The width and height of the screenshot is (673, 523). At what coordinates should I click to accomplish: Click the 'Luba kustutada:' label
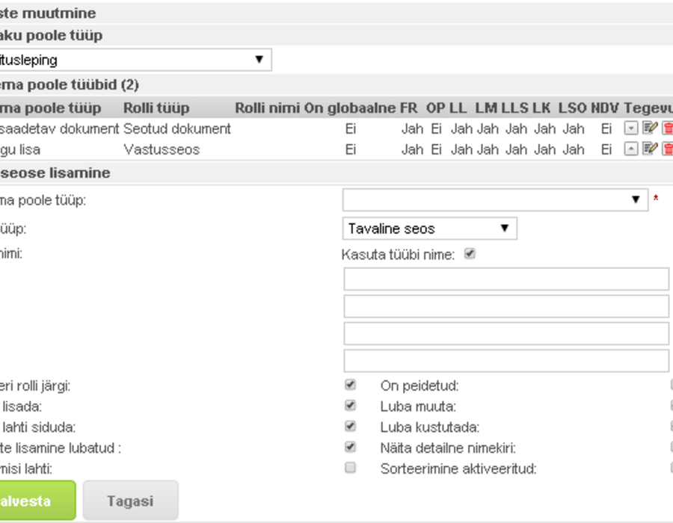[x=430, y=427]
